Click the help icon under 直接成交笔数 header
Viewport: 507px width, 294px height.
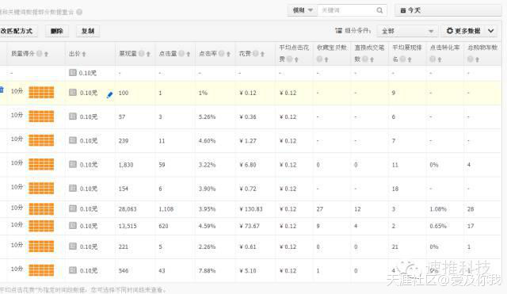pos(365,59)
